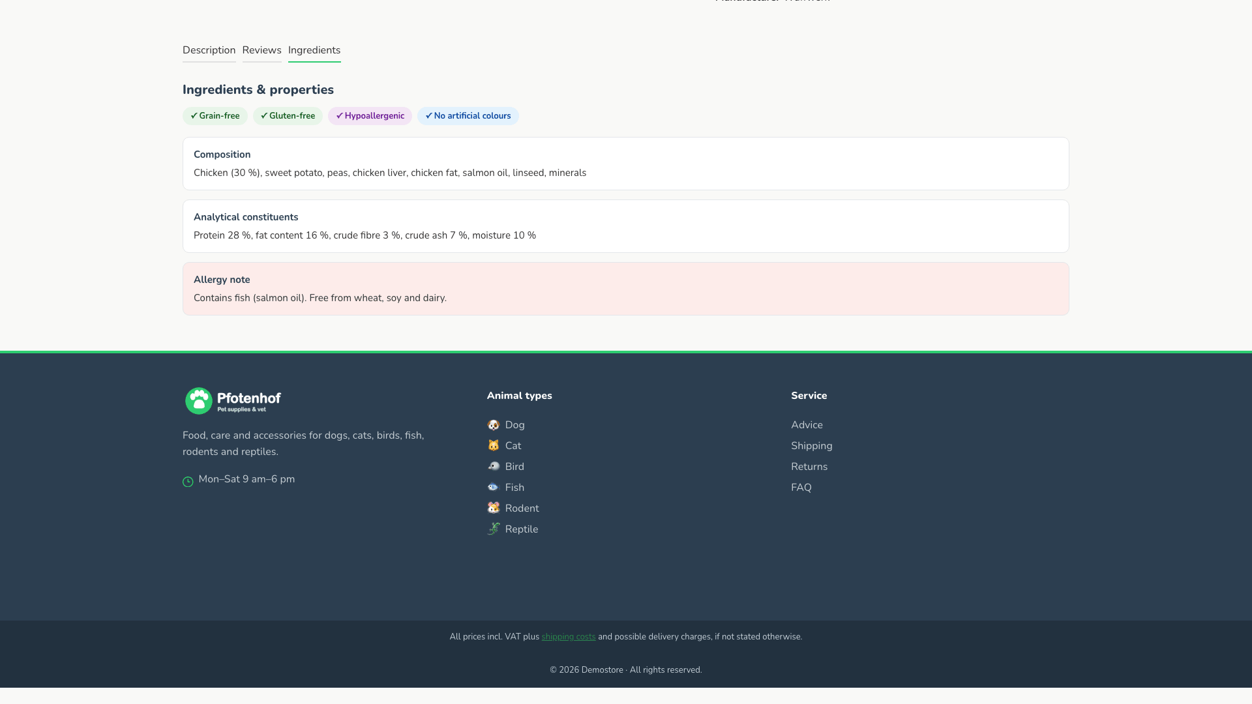Click the Composition heading
This screenshot has height=704, width=1252.
(x=222, y=154)
